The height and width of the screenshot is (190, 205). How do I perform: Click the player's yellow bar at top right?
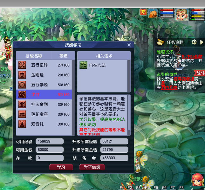pos(197,16)
